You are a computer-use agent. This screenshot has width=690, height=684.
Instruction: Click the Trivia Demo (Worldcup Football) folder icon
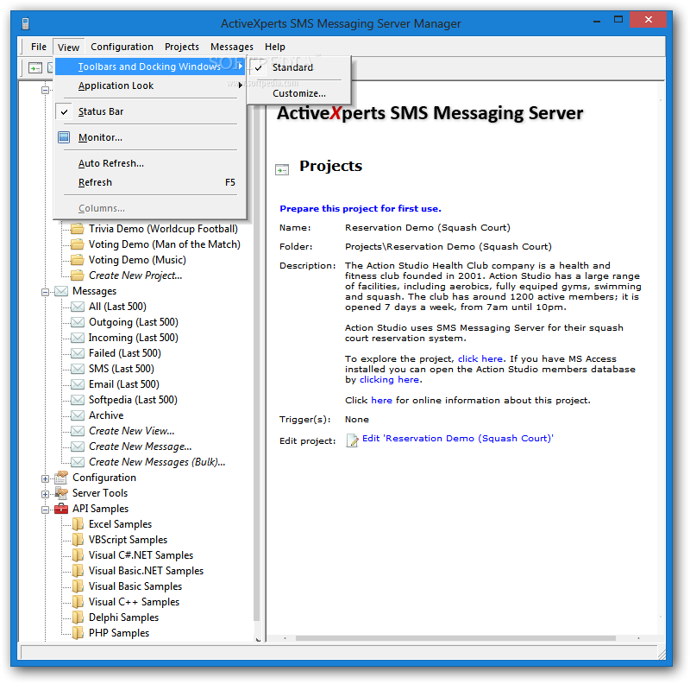[78, 229]
